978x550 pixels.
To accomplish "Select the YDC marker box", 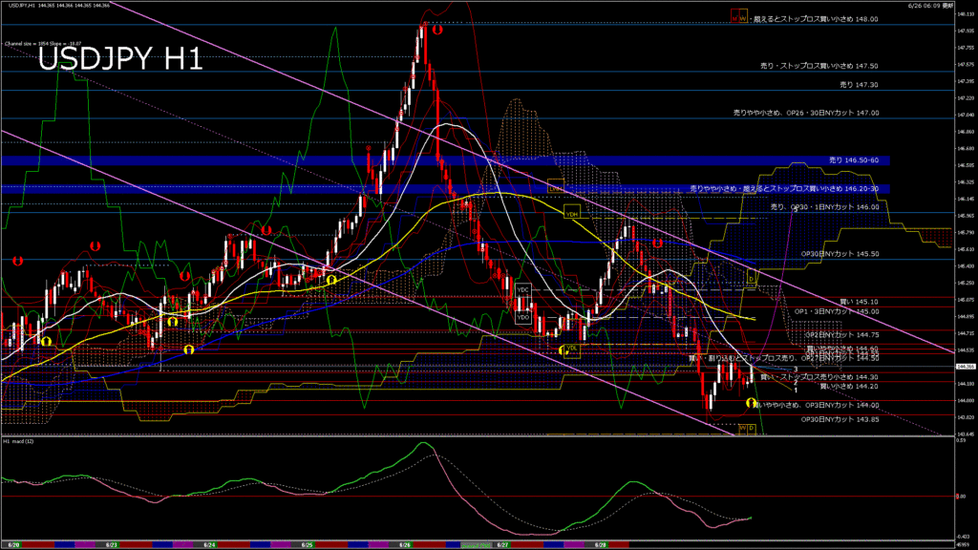I will pyautogui.click(x=522, y=290).
